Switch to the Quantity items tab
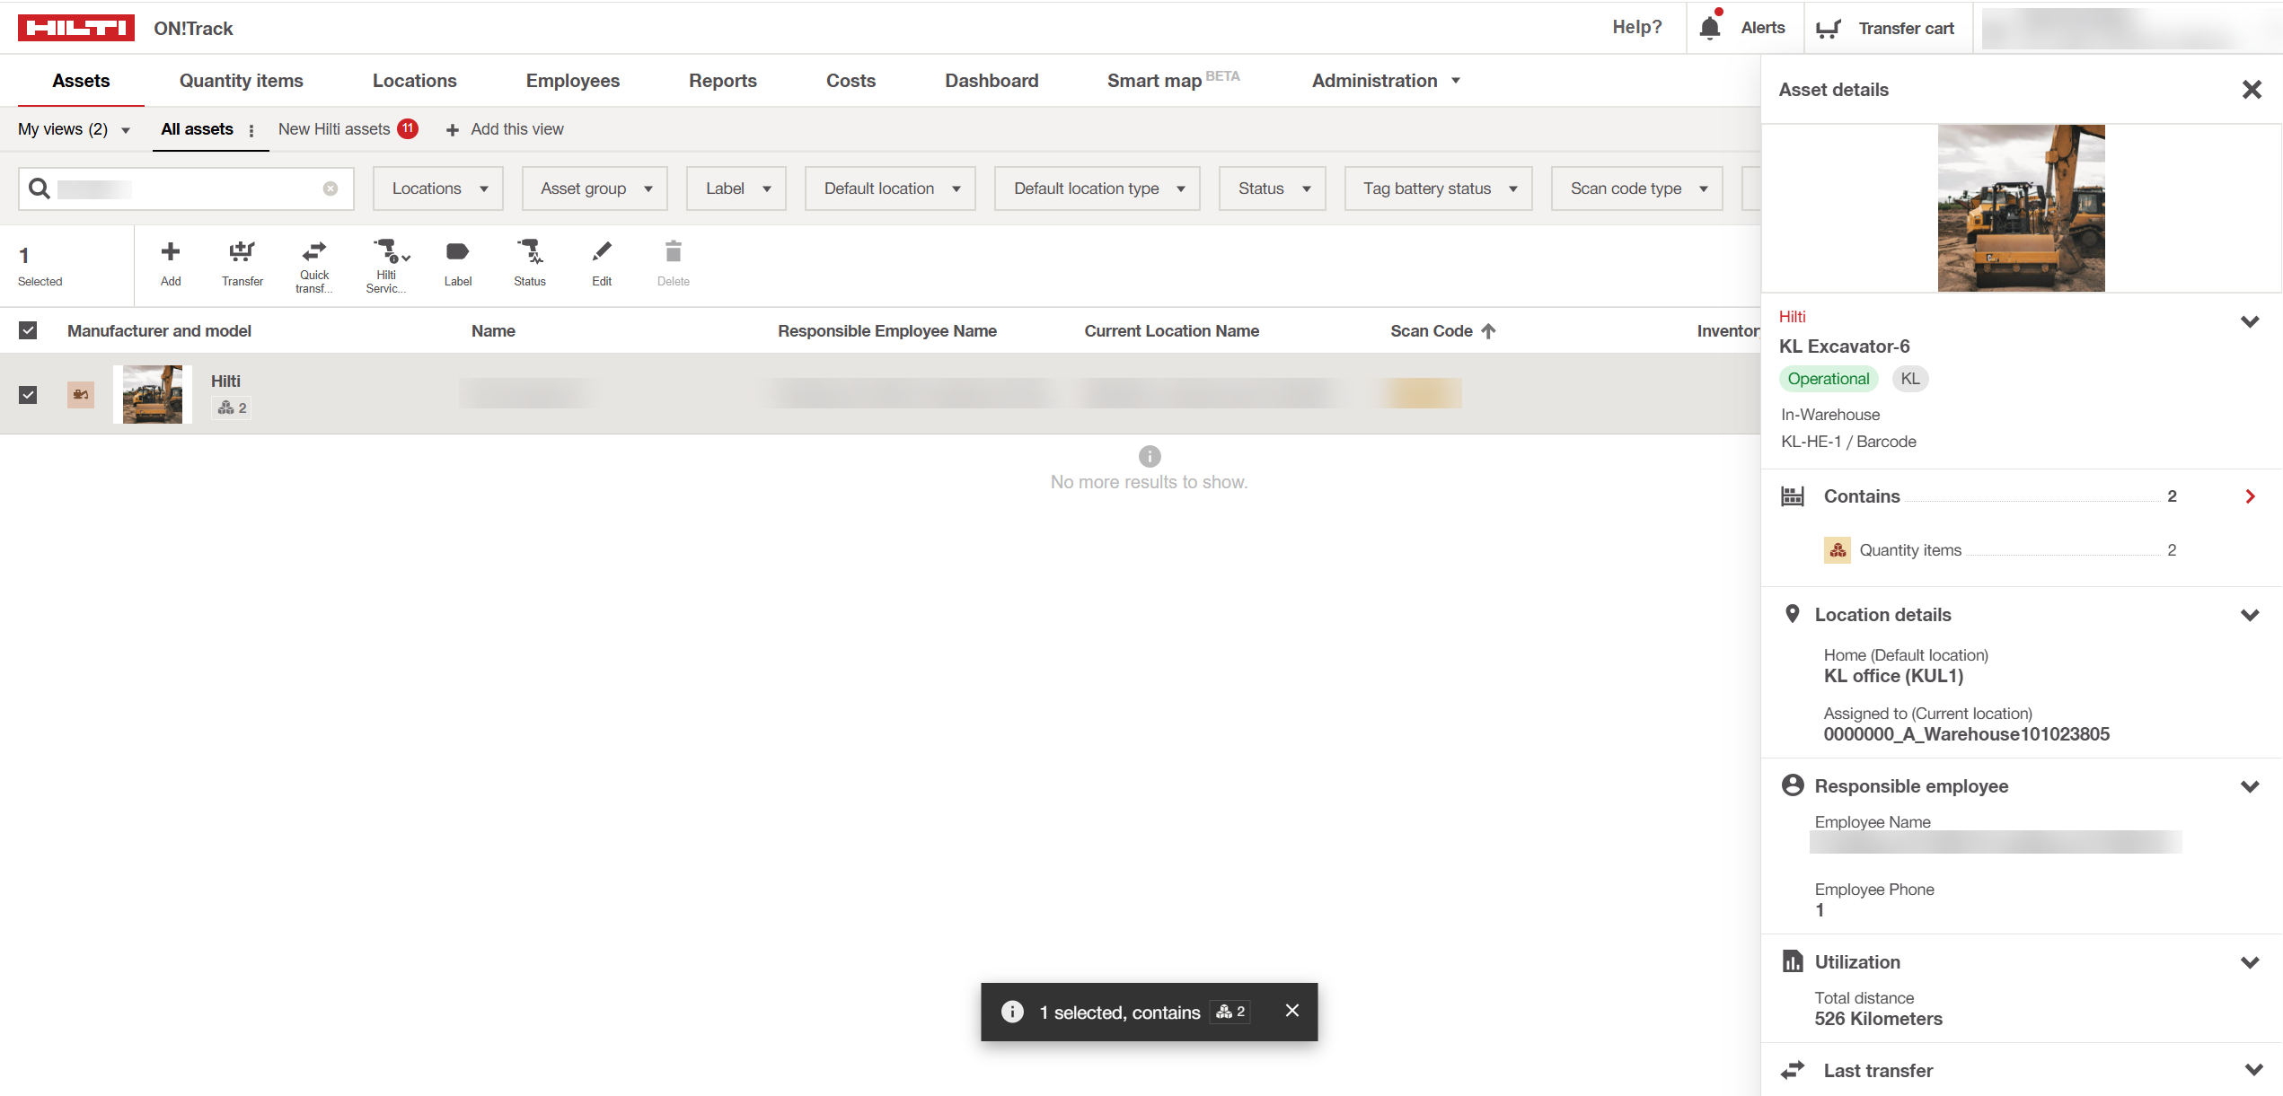 pos(241,81)
